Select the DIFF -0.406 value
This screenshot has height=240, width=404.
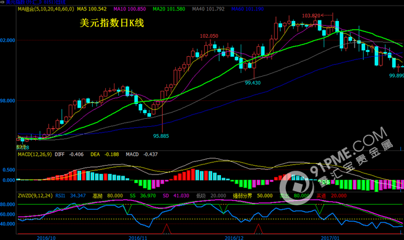(x=69, y=154)
